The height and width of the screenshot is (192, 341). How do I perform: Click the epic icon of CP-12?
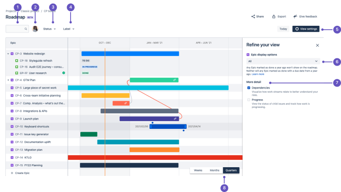point(12,142)
